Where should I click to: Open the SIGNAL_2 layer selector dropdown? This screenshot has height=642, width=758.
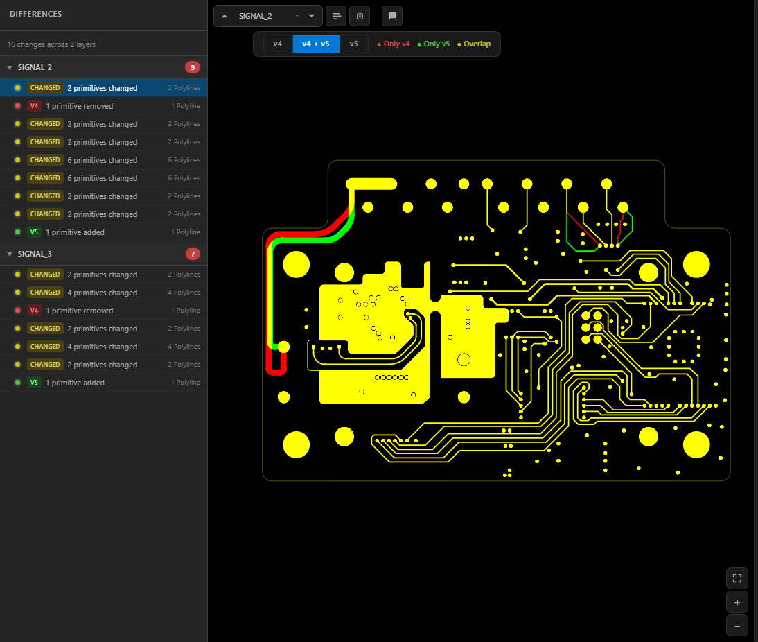tap(268, 16)
